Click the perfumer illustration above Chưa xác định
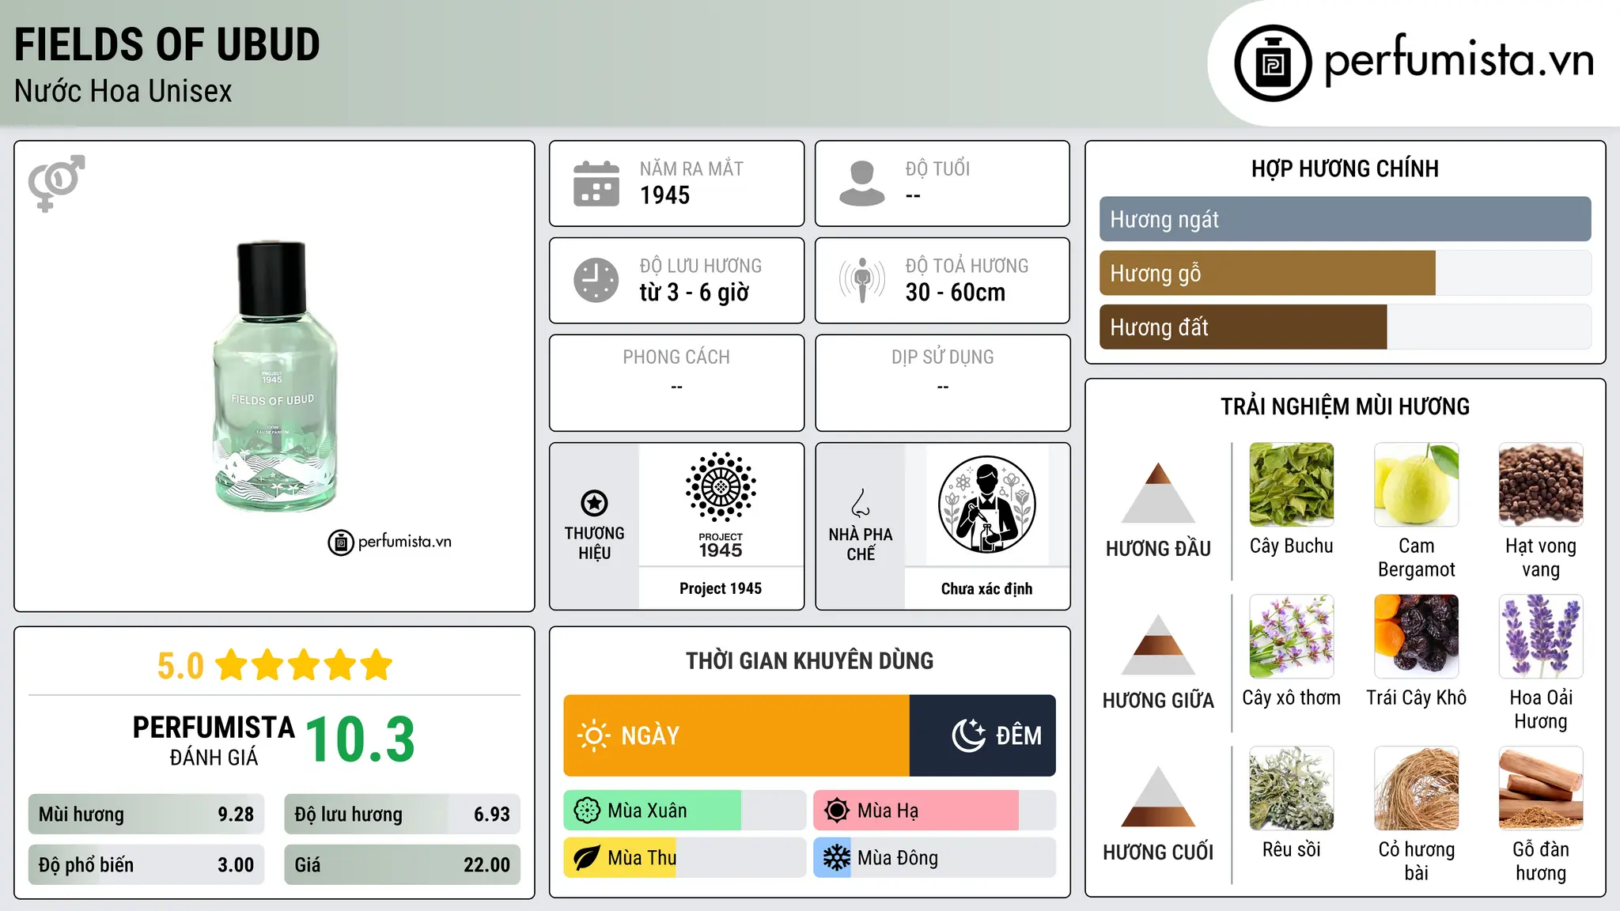The width and height of the screenshot is (1620, 911). pyautogui.click(x=986, y=505)
